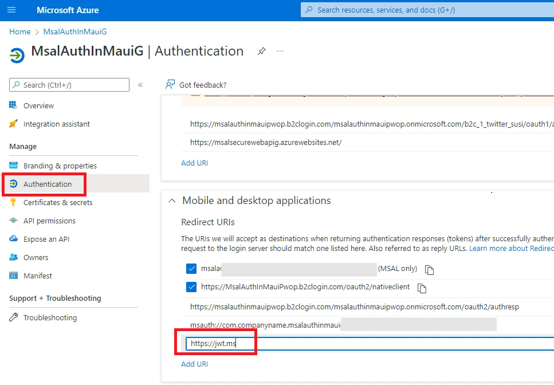Click the Expose an API cloud icon
Screen dimensions: 554x385
[13, 238]
